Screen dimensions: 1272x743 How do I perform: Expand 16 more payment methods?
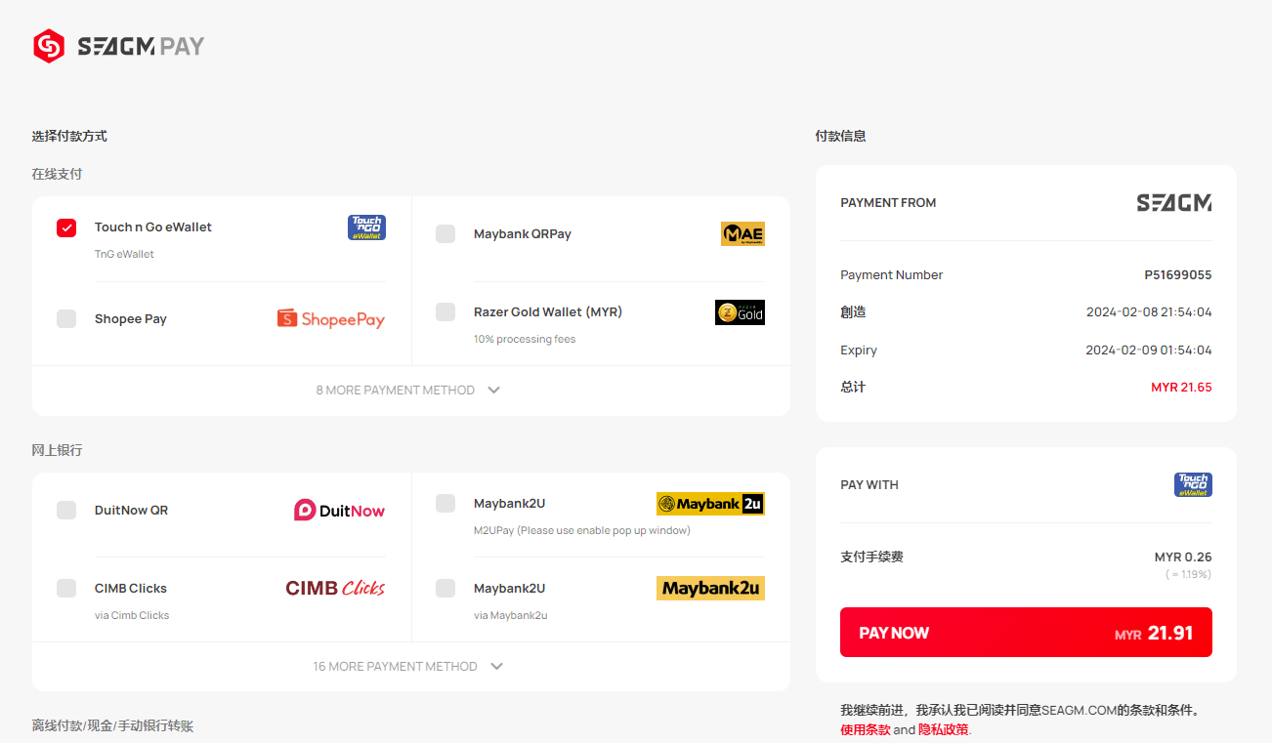(408, 666)
